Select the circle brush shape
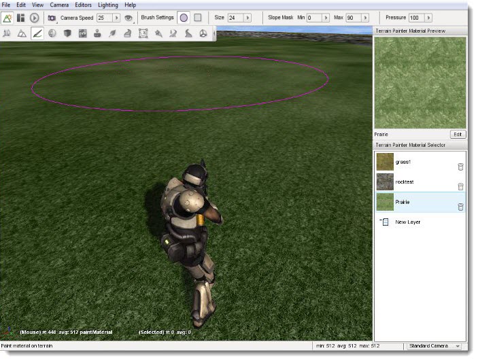This screenshot has width=478, height=361. coord(184,18)
